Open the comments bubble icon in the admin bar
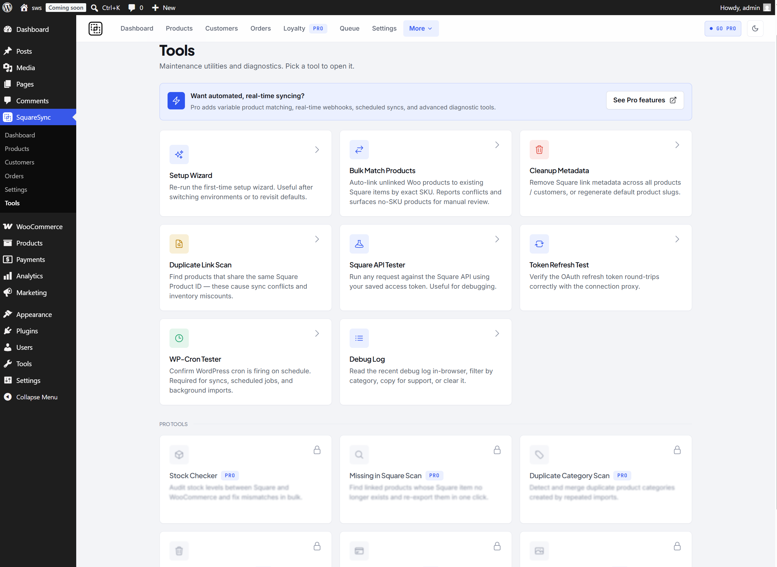This screenshot has width=777, height=567. (x=132, y=7)
